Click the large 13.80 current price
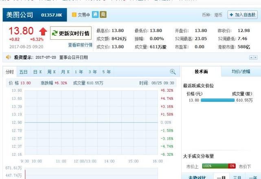 (21, 31)
